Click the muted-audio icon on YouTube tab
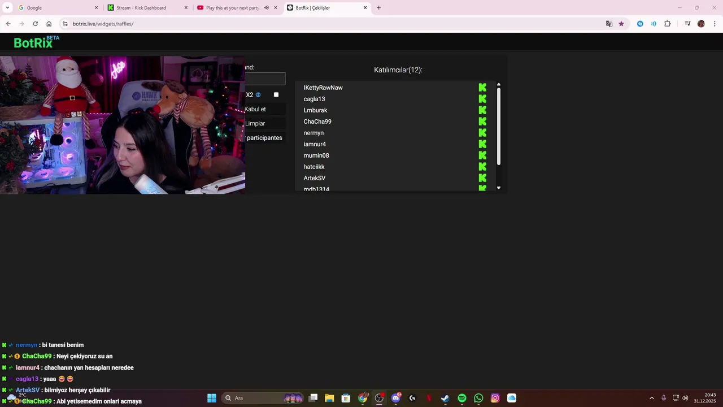This screenshot has height=407, width=723. tap(267, 8)
